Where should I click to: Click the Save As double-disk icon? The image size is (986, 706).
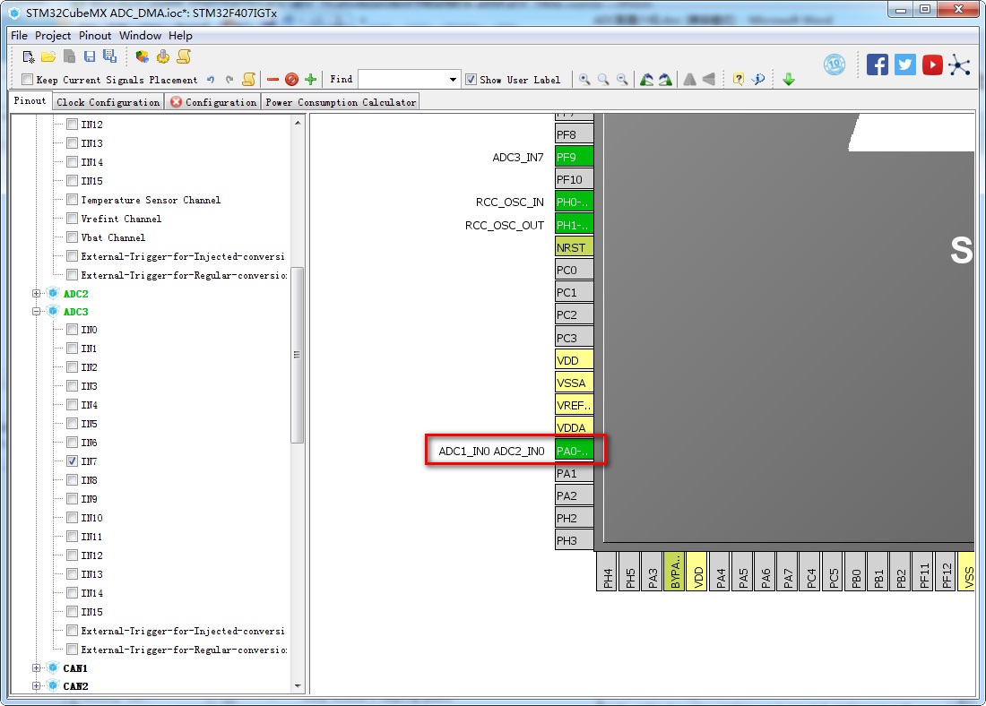coord(110,56)
